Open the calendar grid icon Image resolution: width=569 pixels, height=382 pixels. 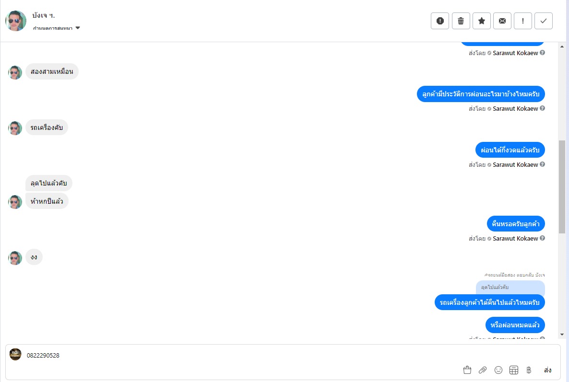[514, 370]
